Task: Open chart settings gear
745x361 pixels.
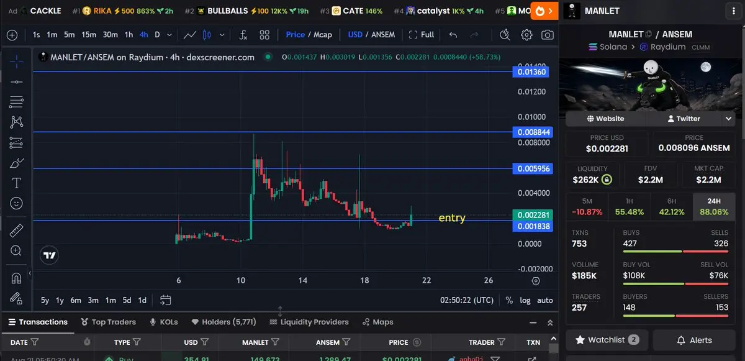Action: point(526,35)
